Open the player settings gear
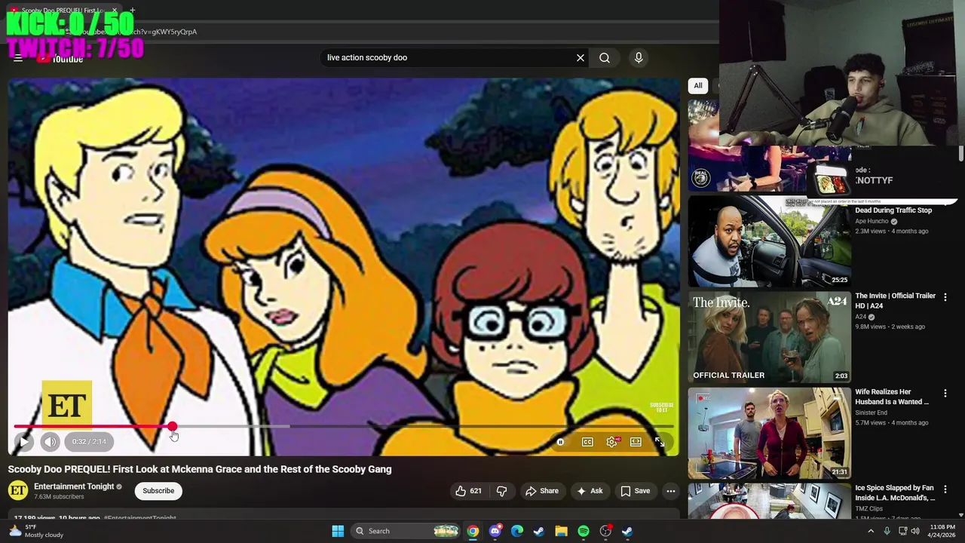Viewport: 965px width, 543px height. click(612, 442)
